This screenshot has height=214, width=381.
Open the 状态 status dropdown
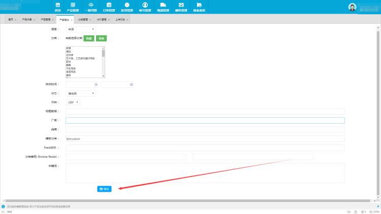(81, 93)
